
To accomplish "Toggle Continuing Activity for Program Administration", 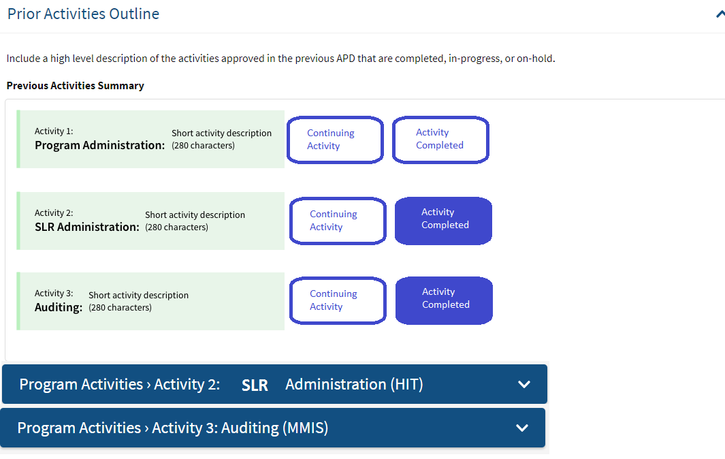I will point(335,140).
